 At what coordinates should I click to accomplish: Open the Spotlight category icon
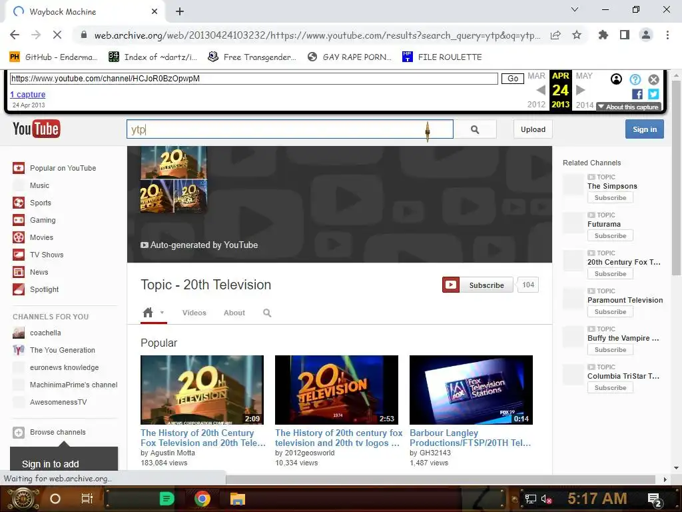[19, 289]
